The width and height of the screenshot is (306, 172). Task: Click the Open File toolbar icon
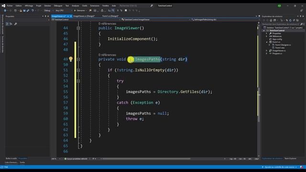tap(21, 11)
